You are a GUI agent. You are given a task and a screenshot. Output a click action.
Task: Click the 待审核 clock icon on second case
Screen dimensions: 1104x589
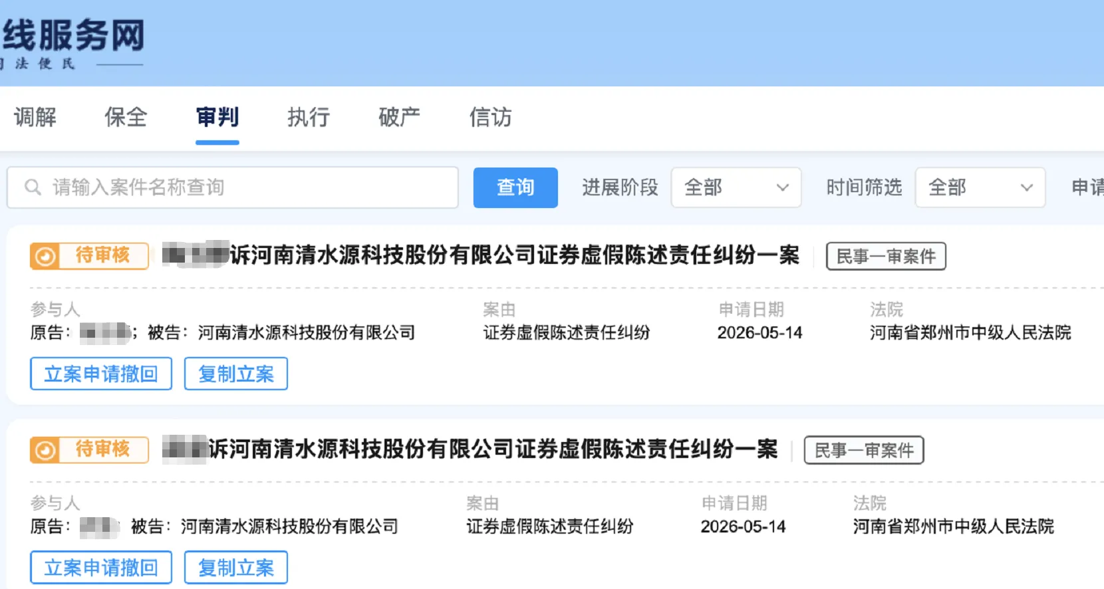click(45, 451)
